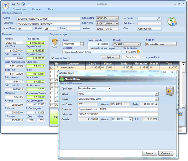Expand the Cuenta DOLARES HSBC 0001 dropdown
The image size is (188, 161).
click(x=157, y=99)
